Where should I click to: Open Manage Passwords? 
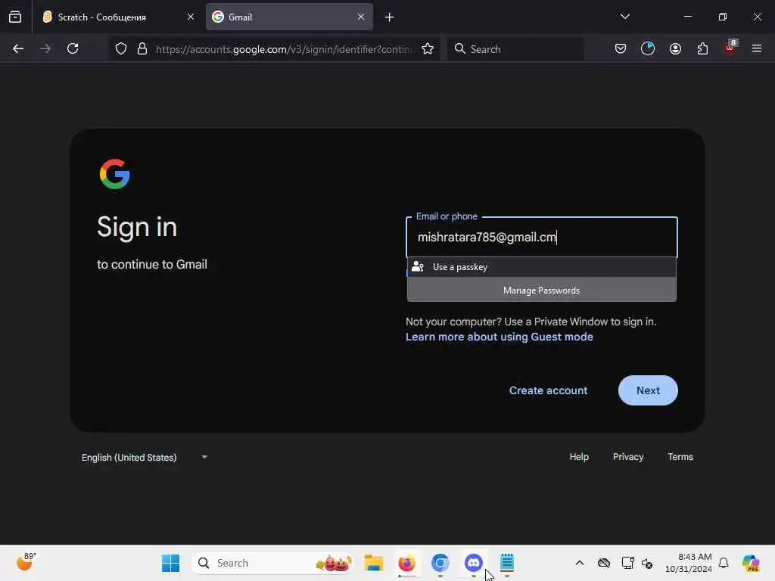click(542, 290)
